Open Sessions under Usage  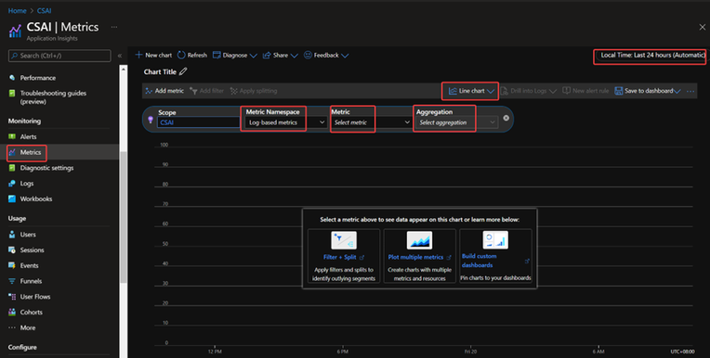click(32, 250)
